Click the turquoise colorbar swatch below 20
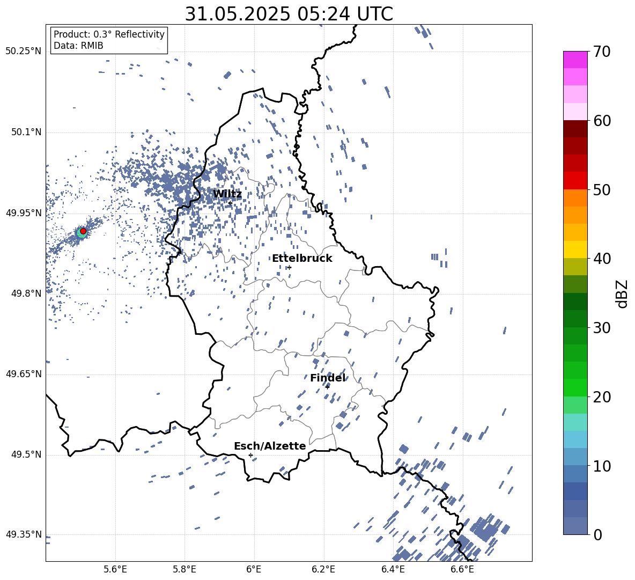635x580 pixels. coord(575,422)
